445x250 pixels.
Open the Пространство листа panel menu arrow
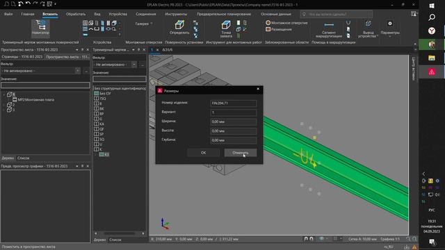tap(77, 49)
